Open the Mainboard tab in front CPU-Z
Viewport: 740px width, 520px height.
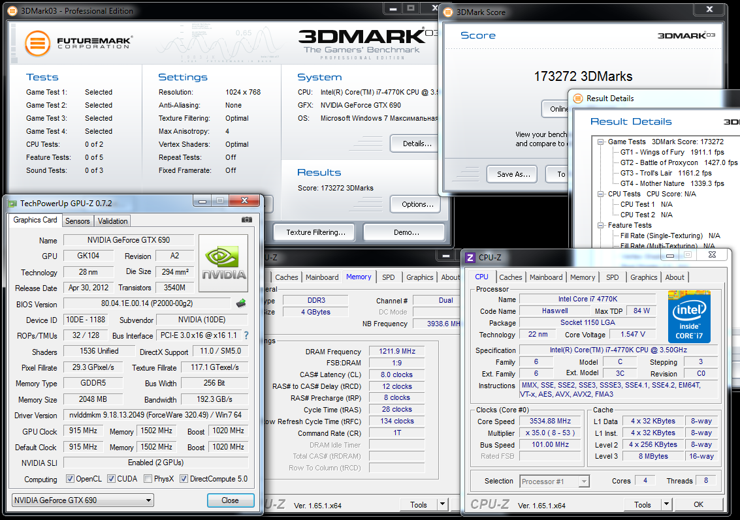(546, 277)
